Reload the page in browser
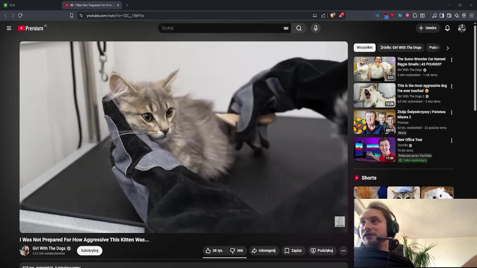The width and height of the screenshot is (477, 268). (20, 15)
